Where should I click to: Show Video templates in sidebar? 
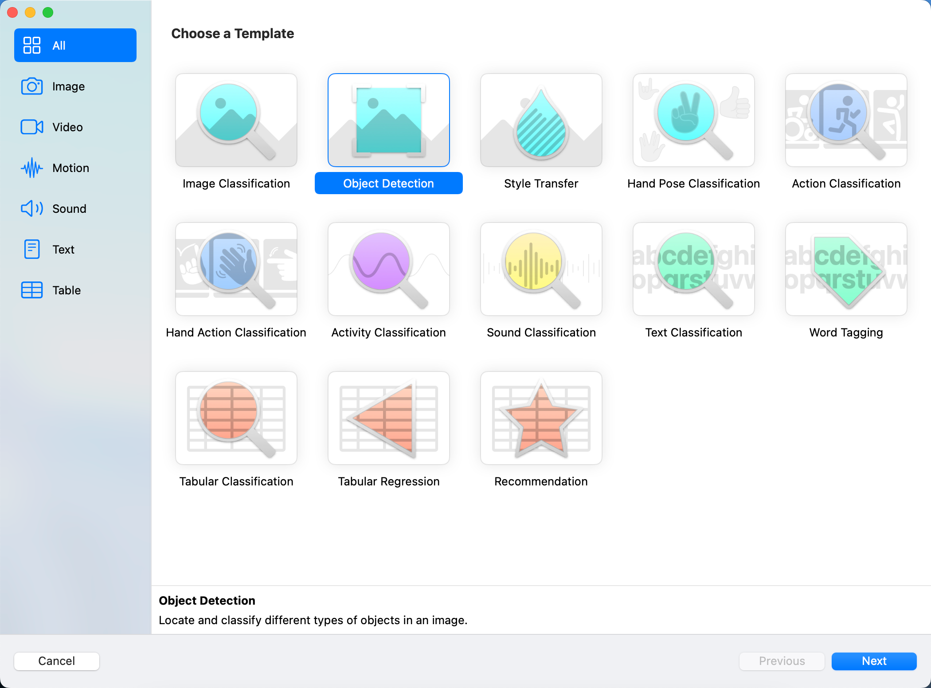(67, 127)
